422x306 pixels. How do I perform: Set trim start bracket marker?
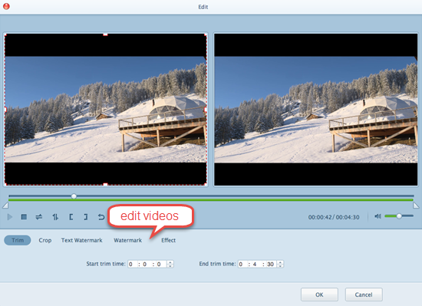click(71, 217)
